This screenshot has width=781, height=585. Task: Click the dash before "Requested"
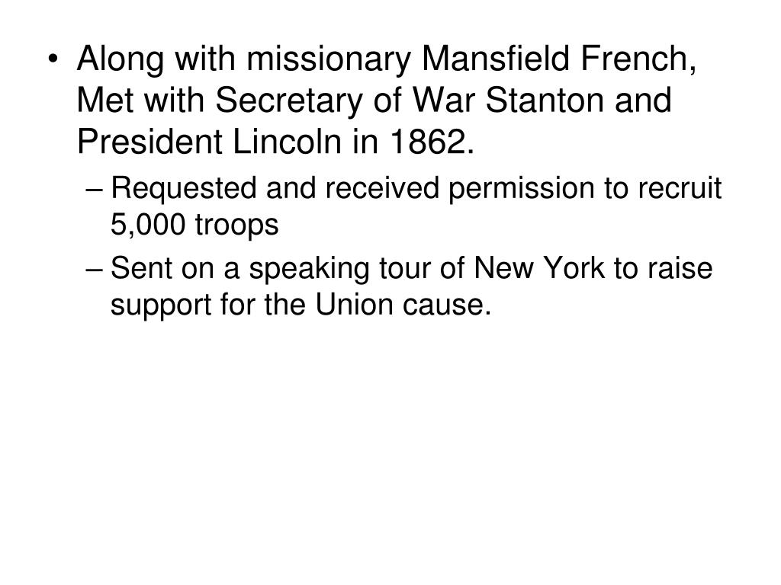tap(94, 190)
